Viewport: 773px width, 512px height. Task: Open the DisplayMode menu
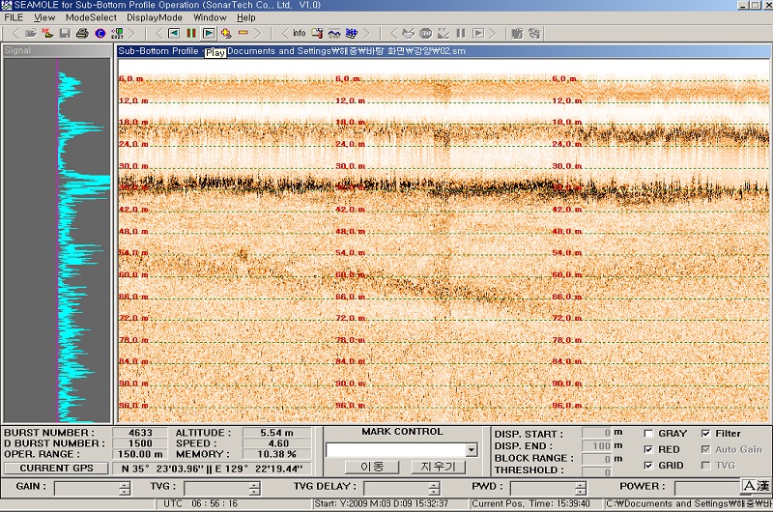155,17
